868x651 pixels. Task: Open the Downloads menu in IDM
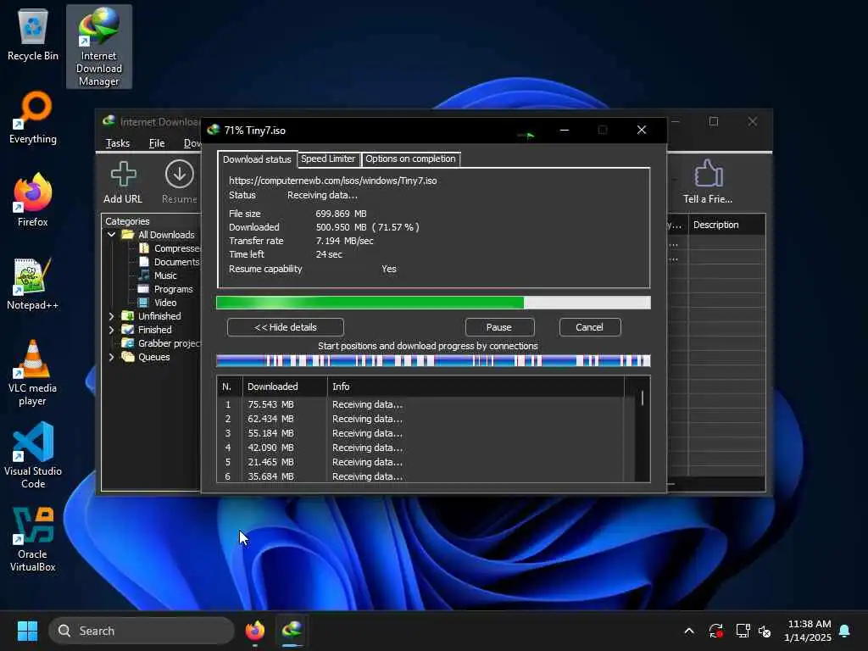point(192,143)
